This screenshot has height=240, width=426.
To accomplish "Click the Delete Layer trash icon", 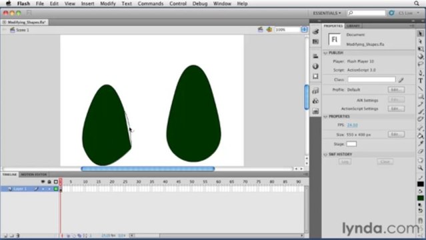I will point(18,235).
